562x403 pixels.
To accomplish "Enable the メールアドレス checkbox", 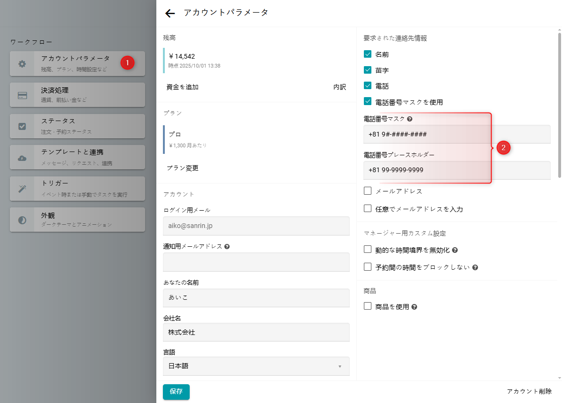I will [368, 191].
